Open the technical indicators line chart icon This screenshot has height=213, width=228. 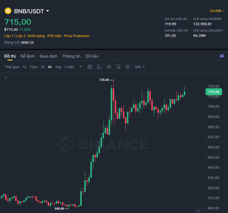point(99,67)
